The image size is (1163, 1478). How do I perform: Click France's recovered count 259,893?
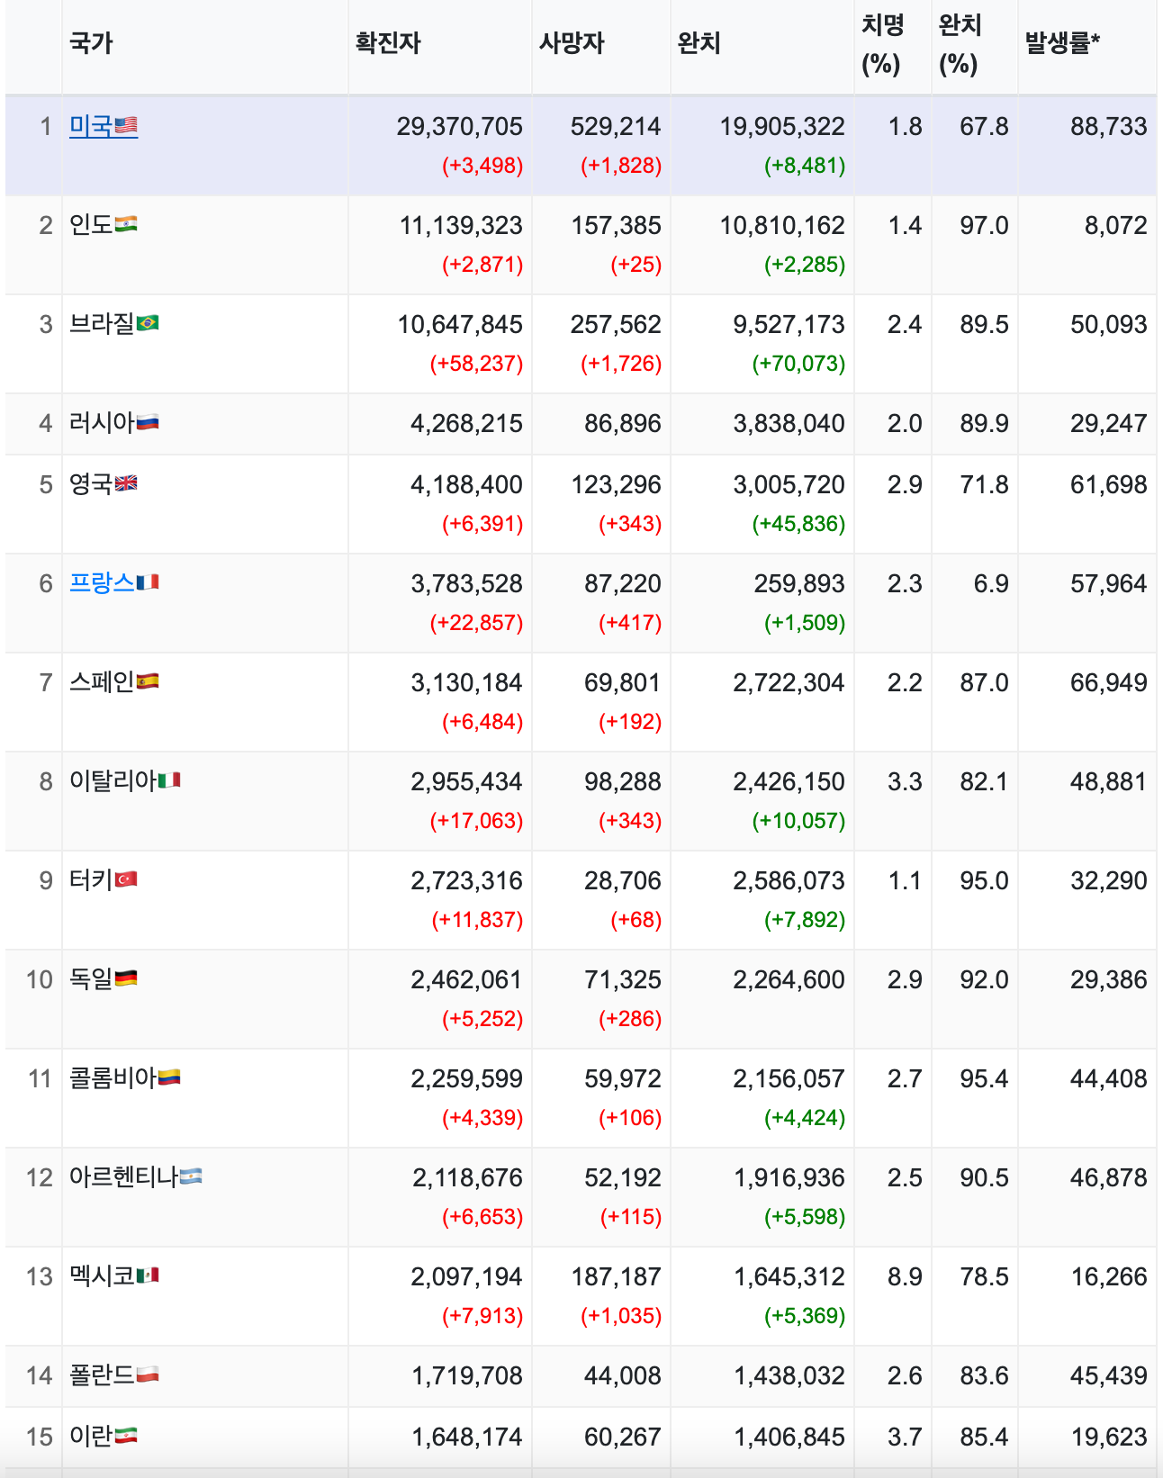(x=799, y=583)
